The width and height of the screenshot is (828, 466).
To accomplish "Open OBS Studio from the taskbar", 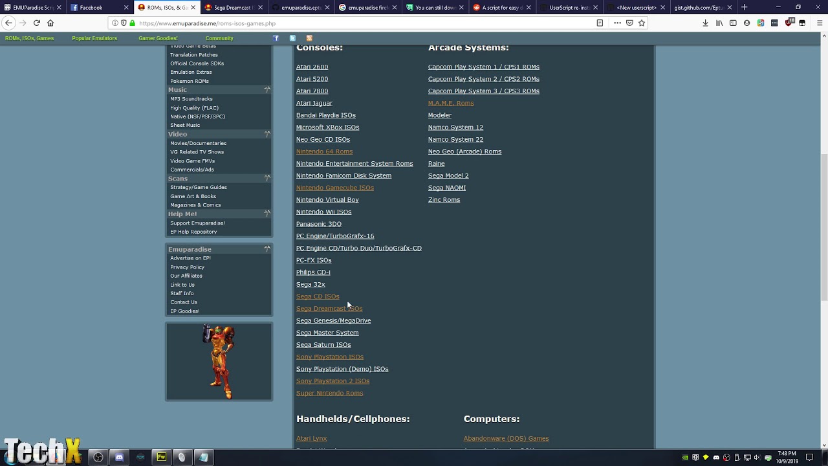I will (98, 457).
